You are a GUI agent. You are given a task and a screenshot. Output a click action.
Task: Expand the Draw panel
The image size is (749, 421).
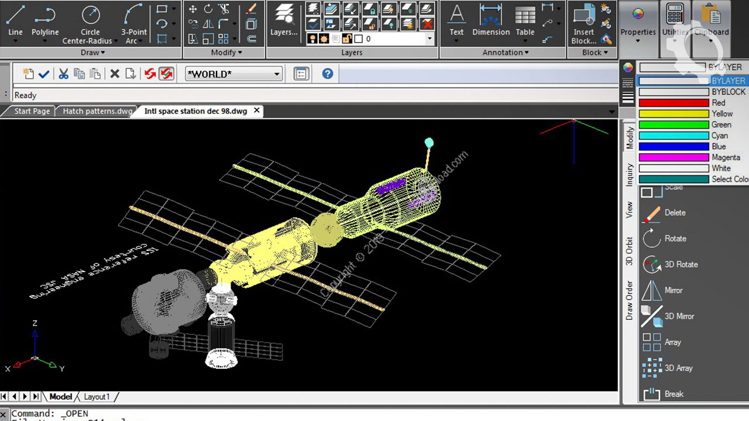coord(92,53)
